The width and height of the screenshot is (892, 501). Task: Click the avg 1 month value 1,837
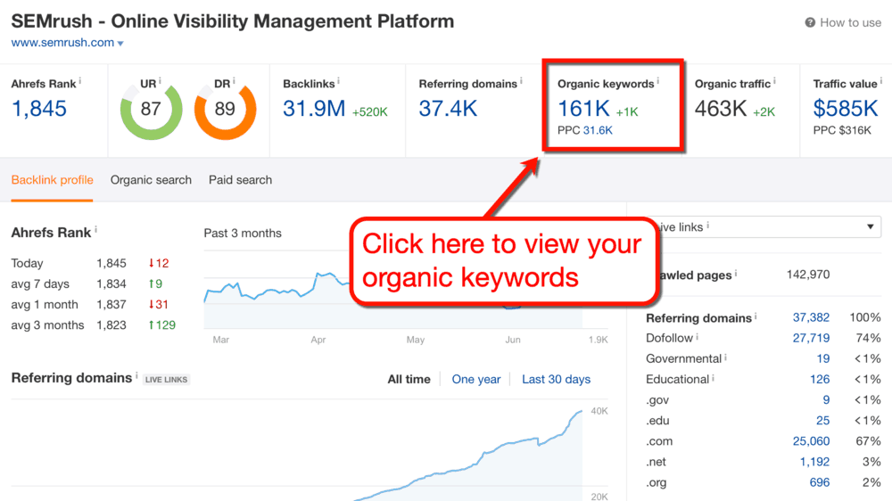[x=111, y=304]
